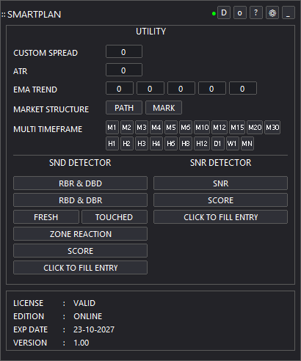Screen dimensions: 301x361
Task: Select the W1 timeframe button
Action: (x=233, y=144)
